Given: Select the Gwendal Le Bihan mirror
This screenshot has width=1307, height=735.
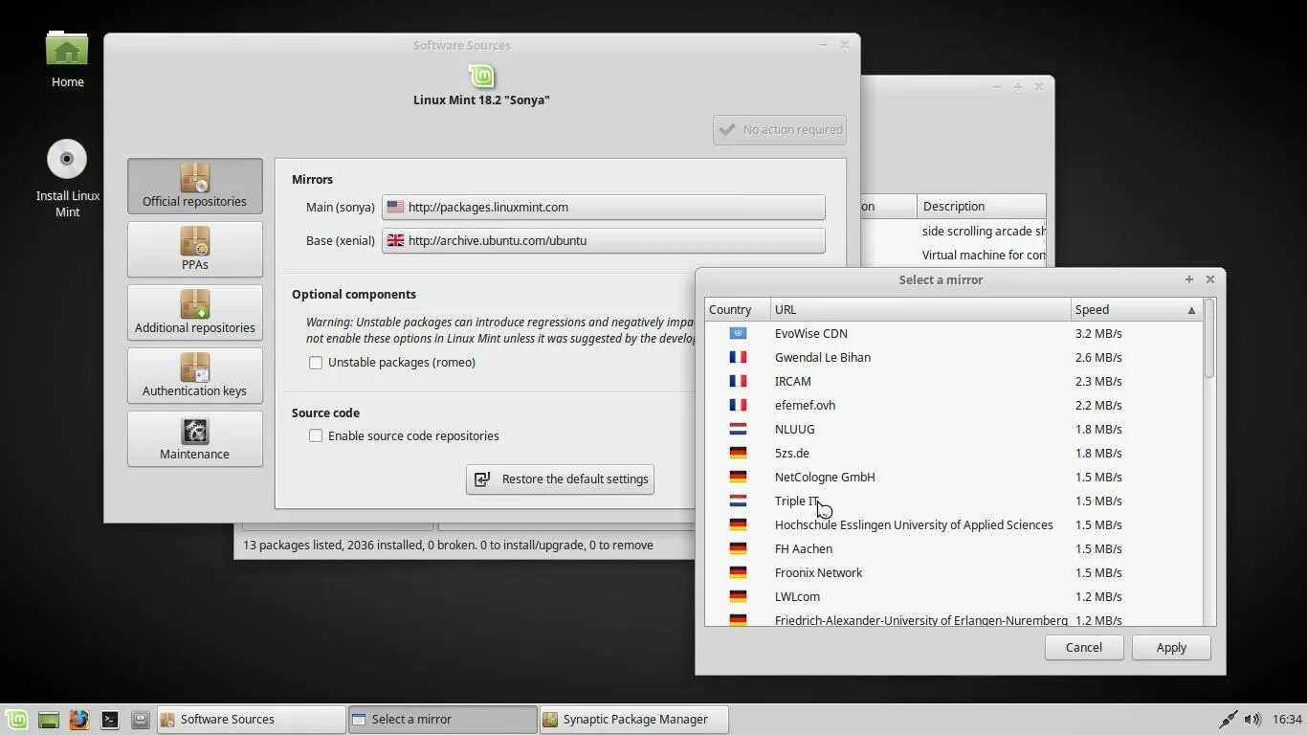Looking at the screenshot, I should pos(953,357).
